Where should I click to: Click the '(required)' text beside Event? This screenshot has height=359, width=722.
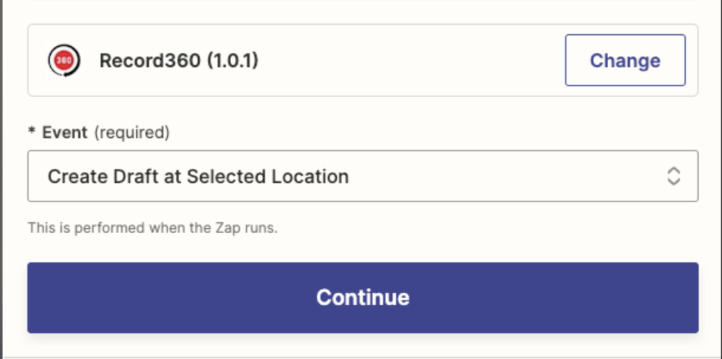pyautogui.click(x=132, y=133)
